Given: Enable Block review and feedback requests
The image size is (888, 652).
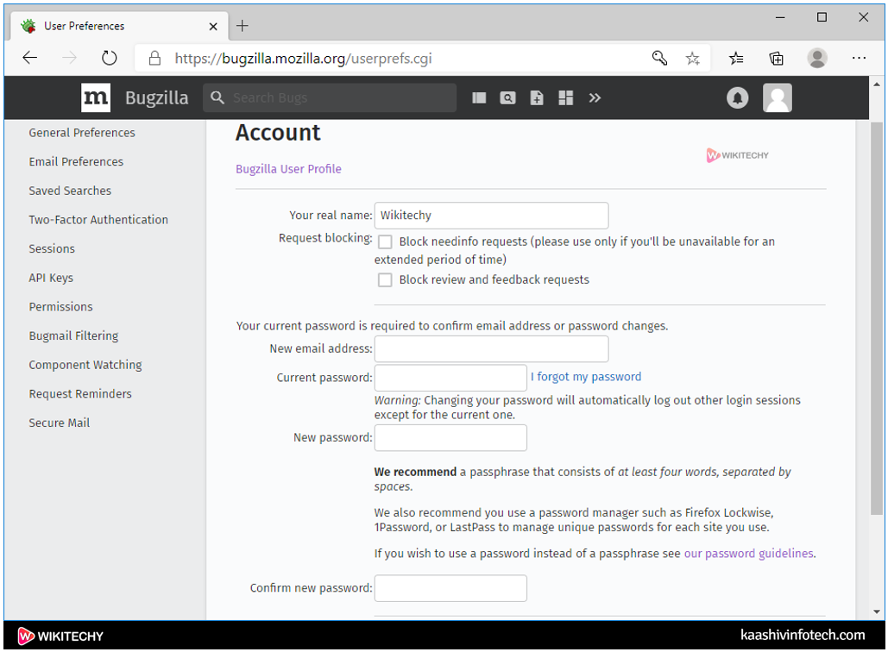Looking at the screenshot, I should click(385, 280).
